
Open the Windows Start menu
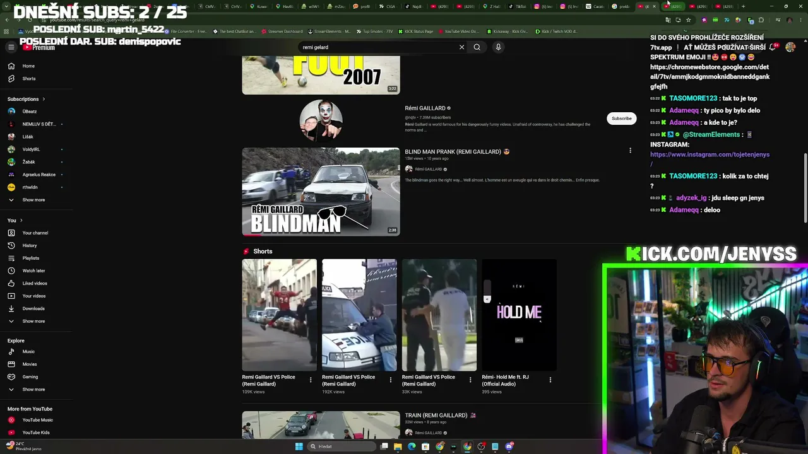click(x=299, y=446)
